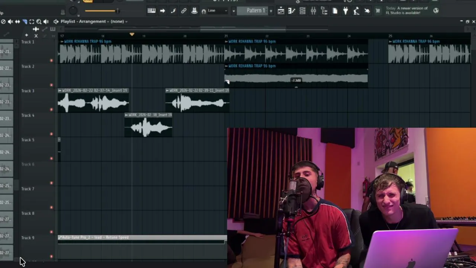Viewport: 476px width, 268px height.
Task: Open the Channel rack icon
Action: pos(302,11)
